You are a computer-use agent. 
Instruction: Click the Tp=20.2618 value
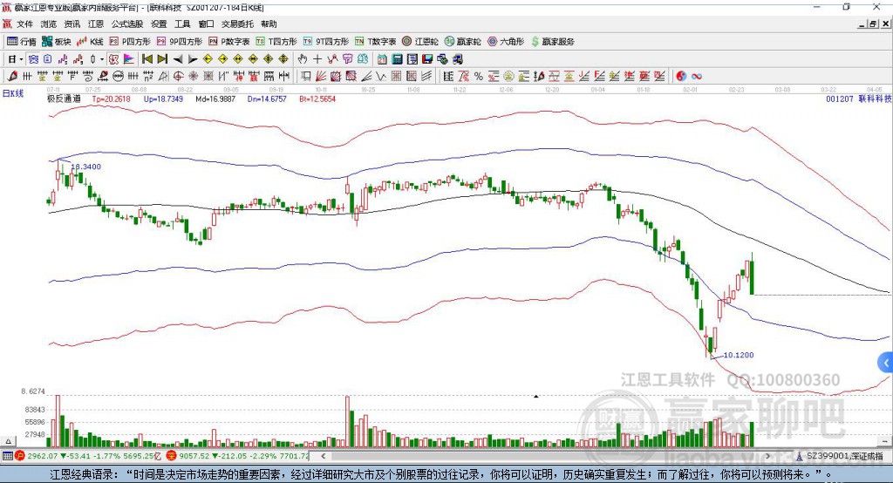[111, 99]
